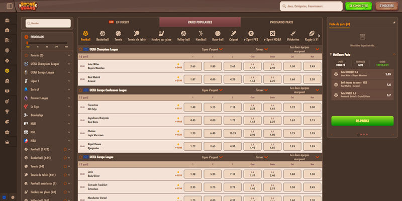Open the basket shop icon in left rail
This screenshot has width=402, height=201.
pyautogui.click(x=7, y=132)
